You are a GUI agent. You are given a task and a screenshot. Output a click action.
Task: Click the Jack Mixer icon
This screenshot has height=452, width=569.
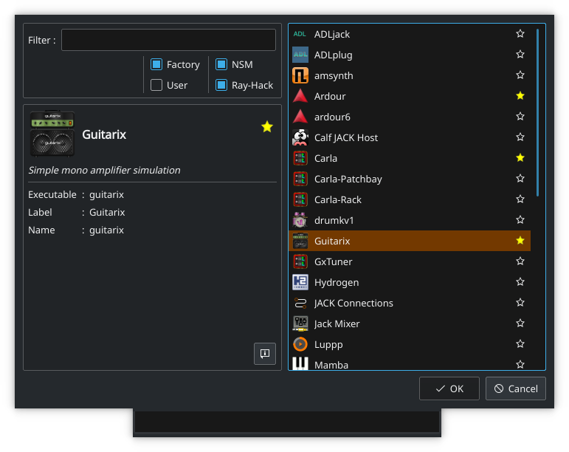click(x=300, y=323)
